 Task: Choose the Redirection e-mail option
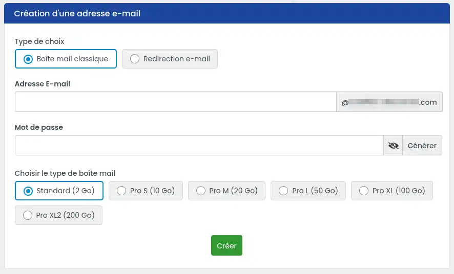(x=170, y=59)
